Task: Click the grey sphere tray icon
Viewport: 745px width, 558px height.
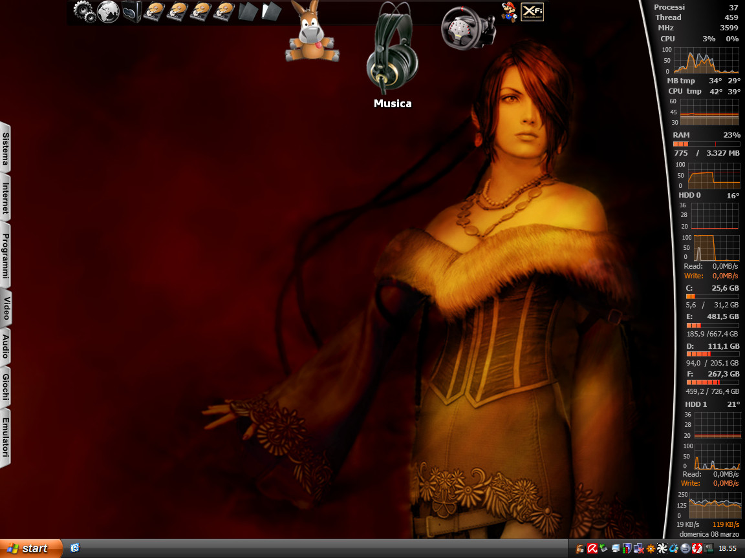Action: [686, 548]
